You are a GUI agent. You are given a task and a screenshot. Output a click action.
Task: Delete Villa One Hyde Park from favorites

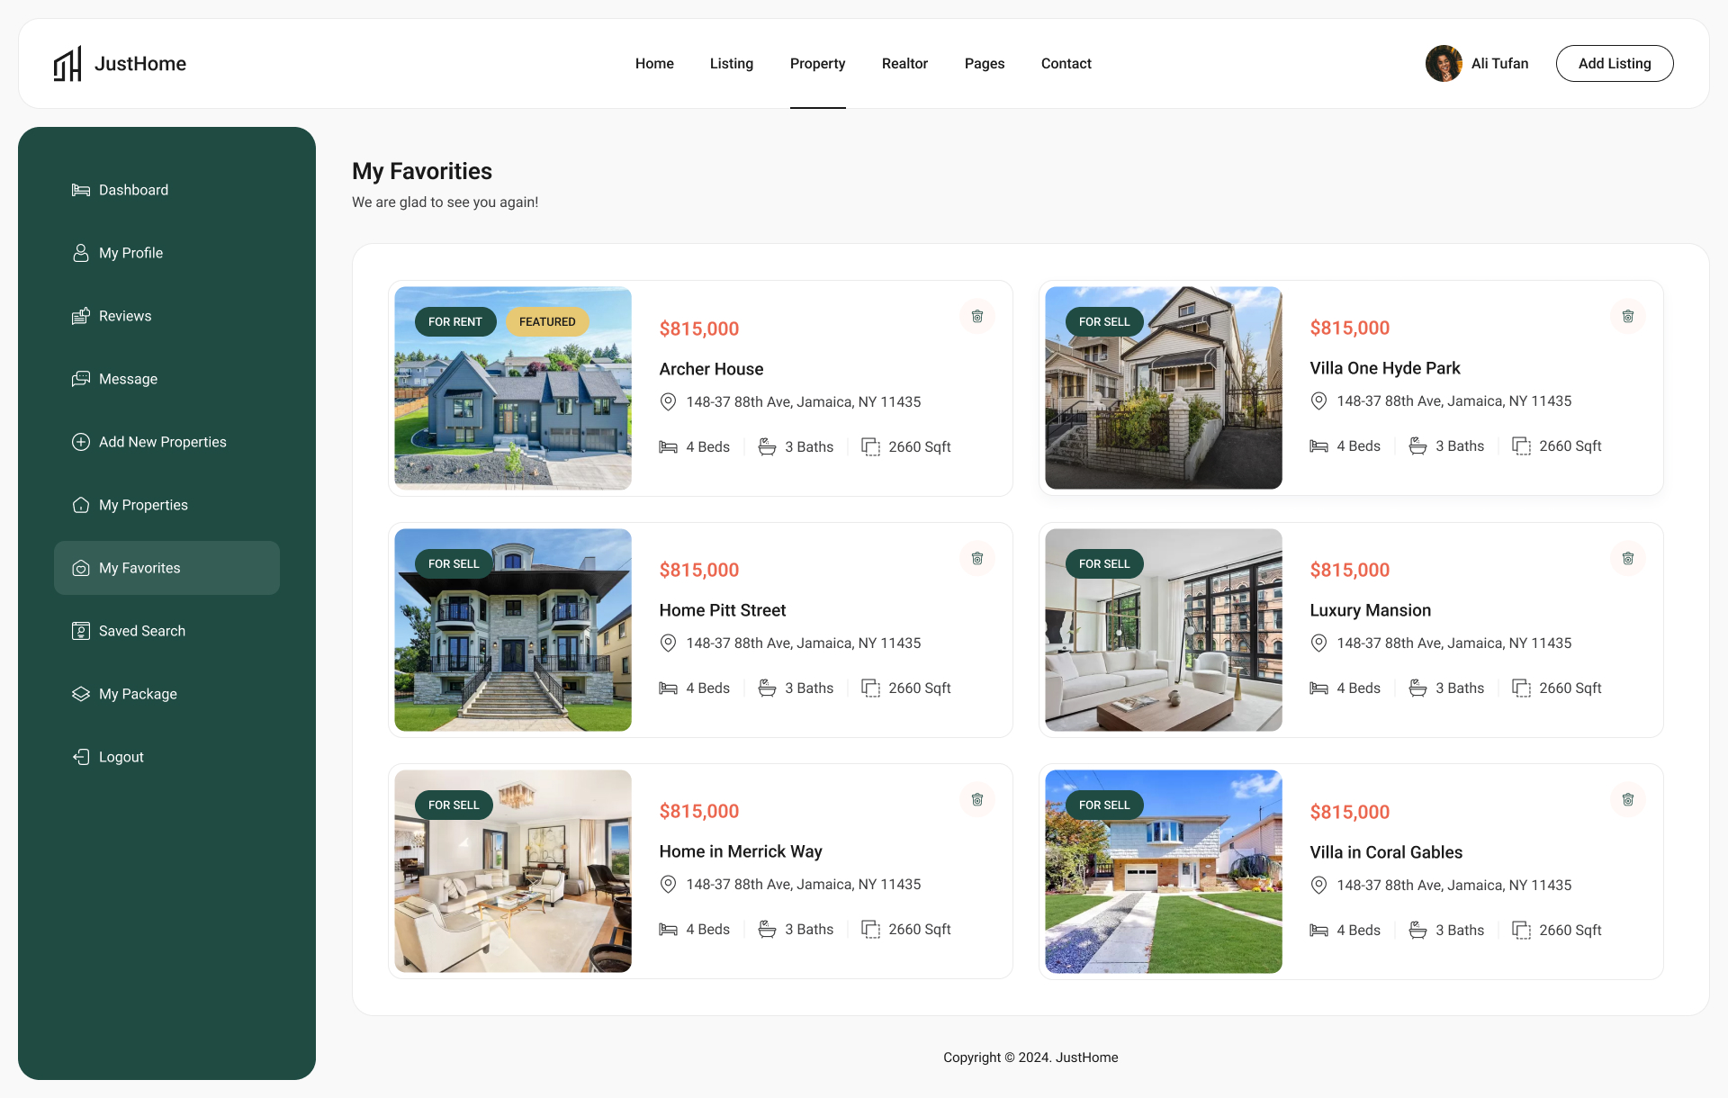1627,316
